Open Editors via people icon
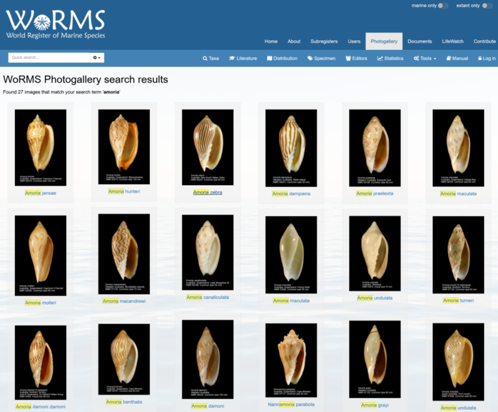Image resolution: width=498 pixels, height=412 pixels. (x=348, y=59)
